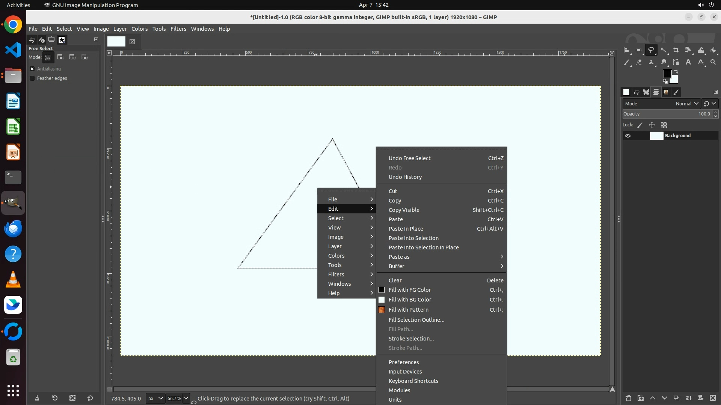Enable the Feather edges checkbox
Screen dimensions: 721x405
click(x=32, y=78)
